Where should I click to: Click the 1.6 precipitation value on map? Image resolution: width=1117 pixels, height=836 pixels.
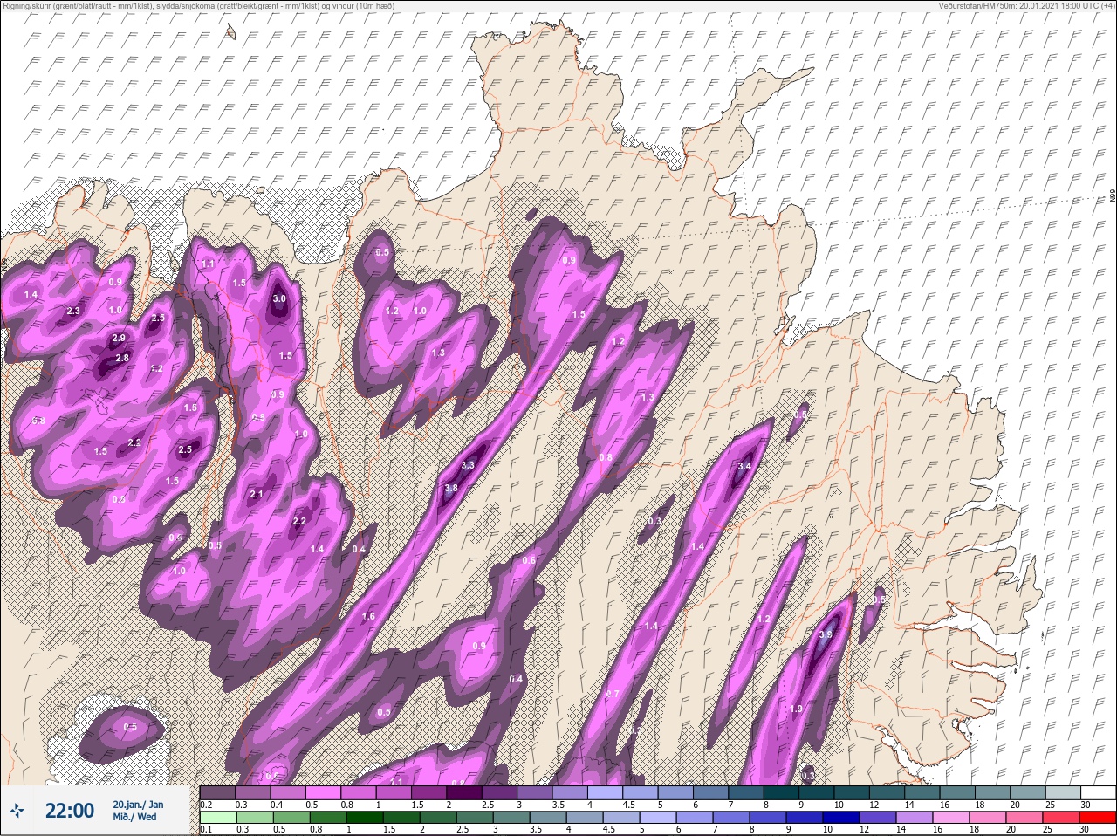tap(368, 616)
